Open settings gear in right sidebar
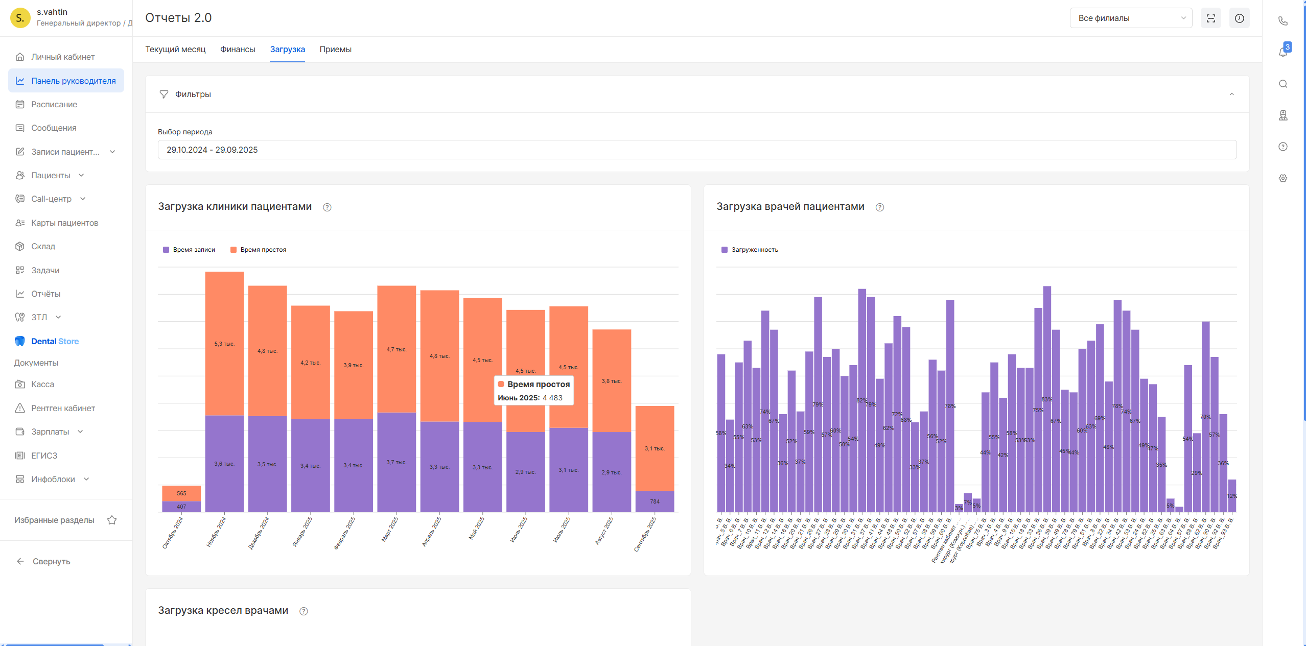The width and height of the screenshot is (1306, 646). tap(1282, 178)
